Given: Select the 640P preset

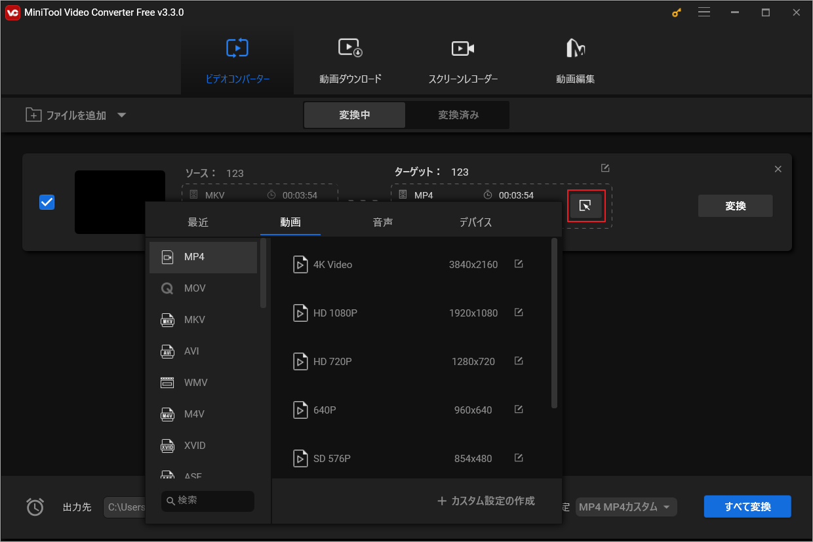Looking at the screenshot, I should pos(410,410).
